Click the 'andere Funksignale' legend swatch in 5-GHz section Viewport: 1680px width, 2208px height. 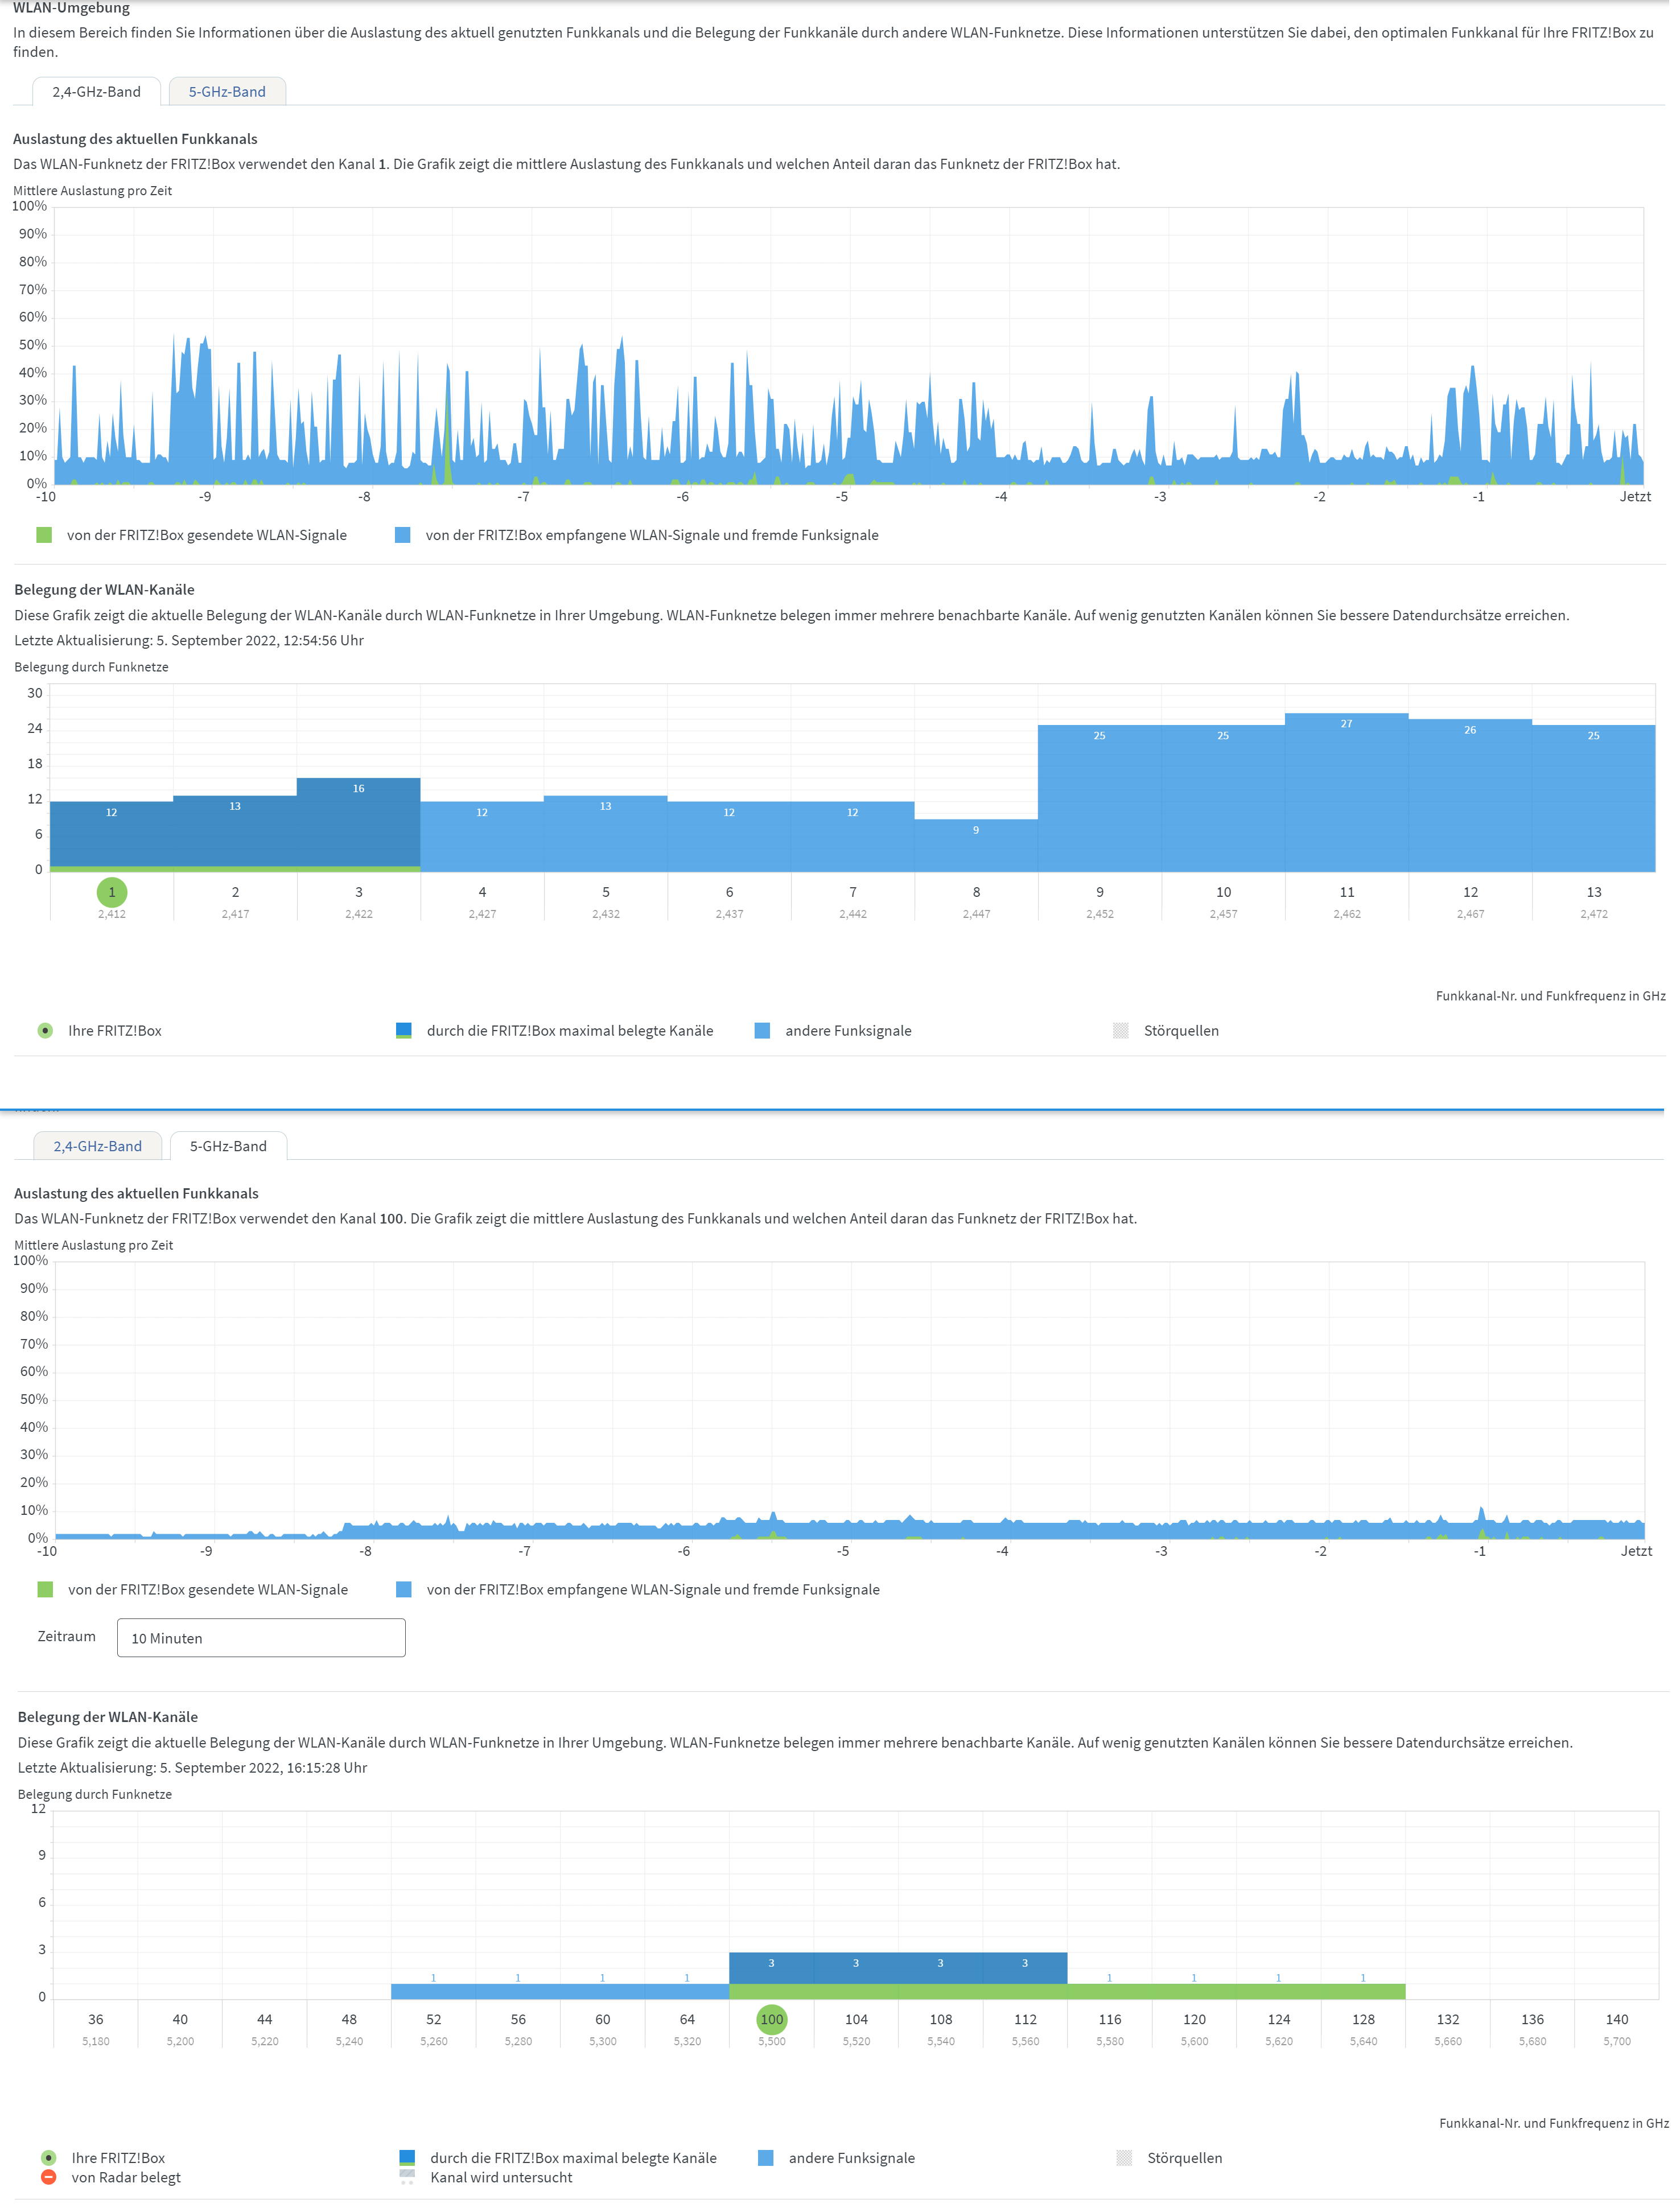[x=766, y=2157]
